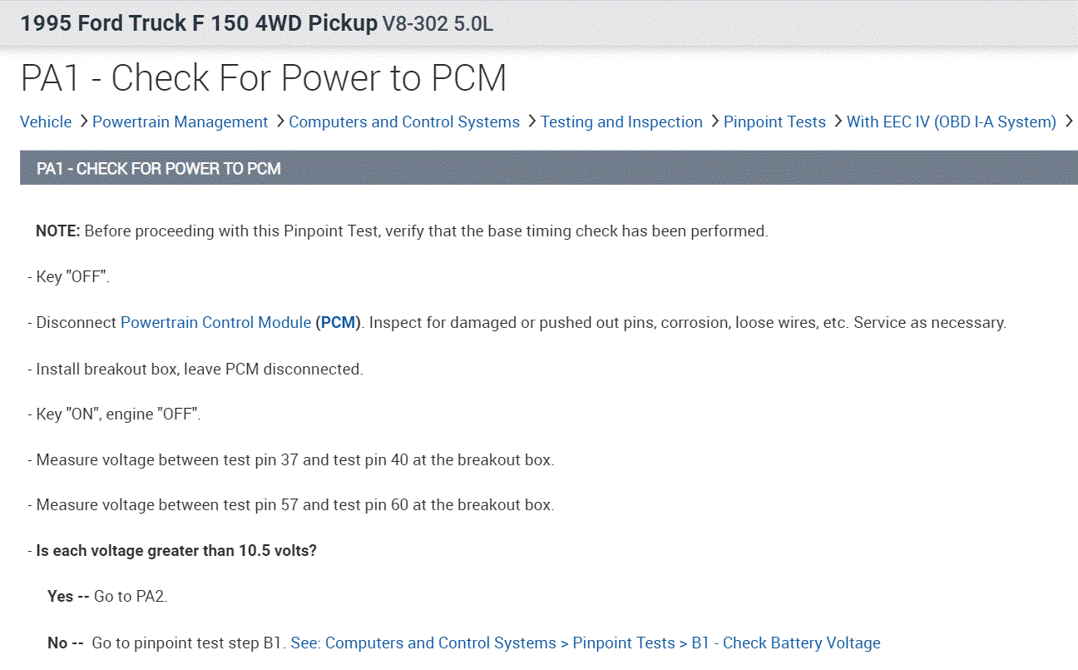Click the chevron after Pinpoint Tests breadcrumb
1078x670 pixels.
tap(838, 122)
